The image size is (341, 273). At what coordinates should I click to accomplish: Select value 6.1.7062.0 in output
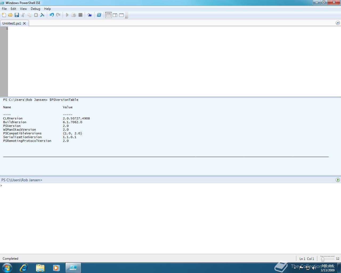pos(72,122)
